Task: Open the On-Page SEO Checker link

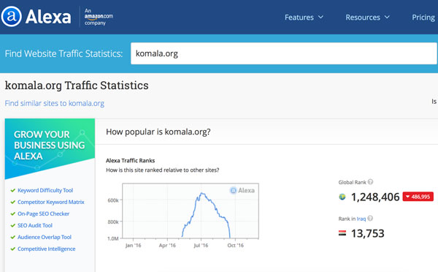Action: [x=43, y=214]
